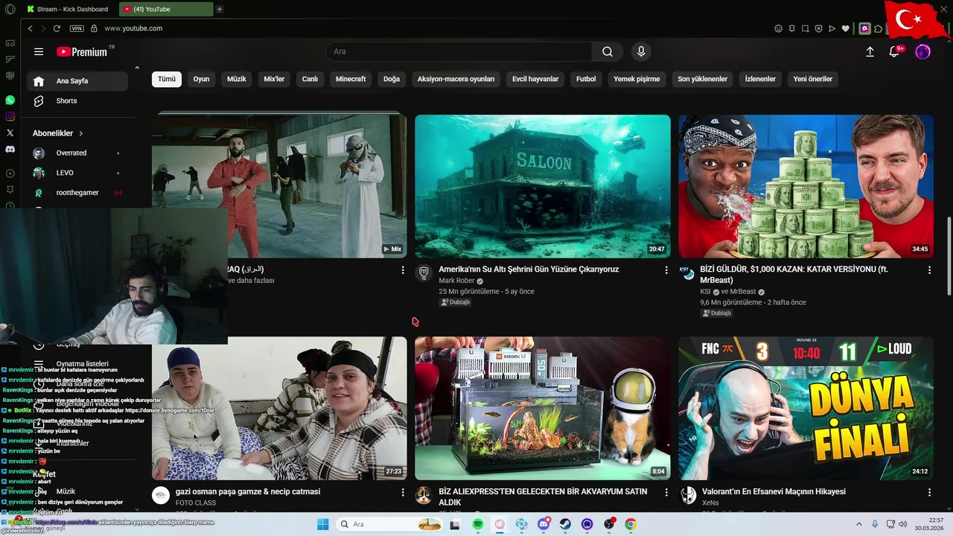The height and width of the screenshot is (536, 953).
Task: Open options for Valorant maç video
Action: click(929, 493)
